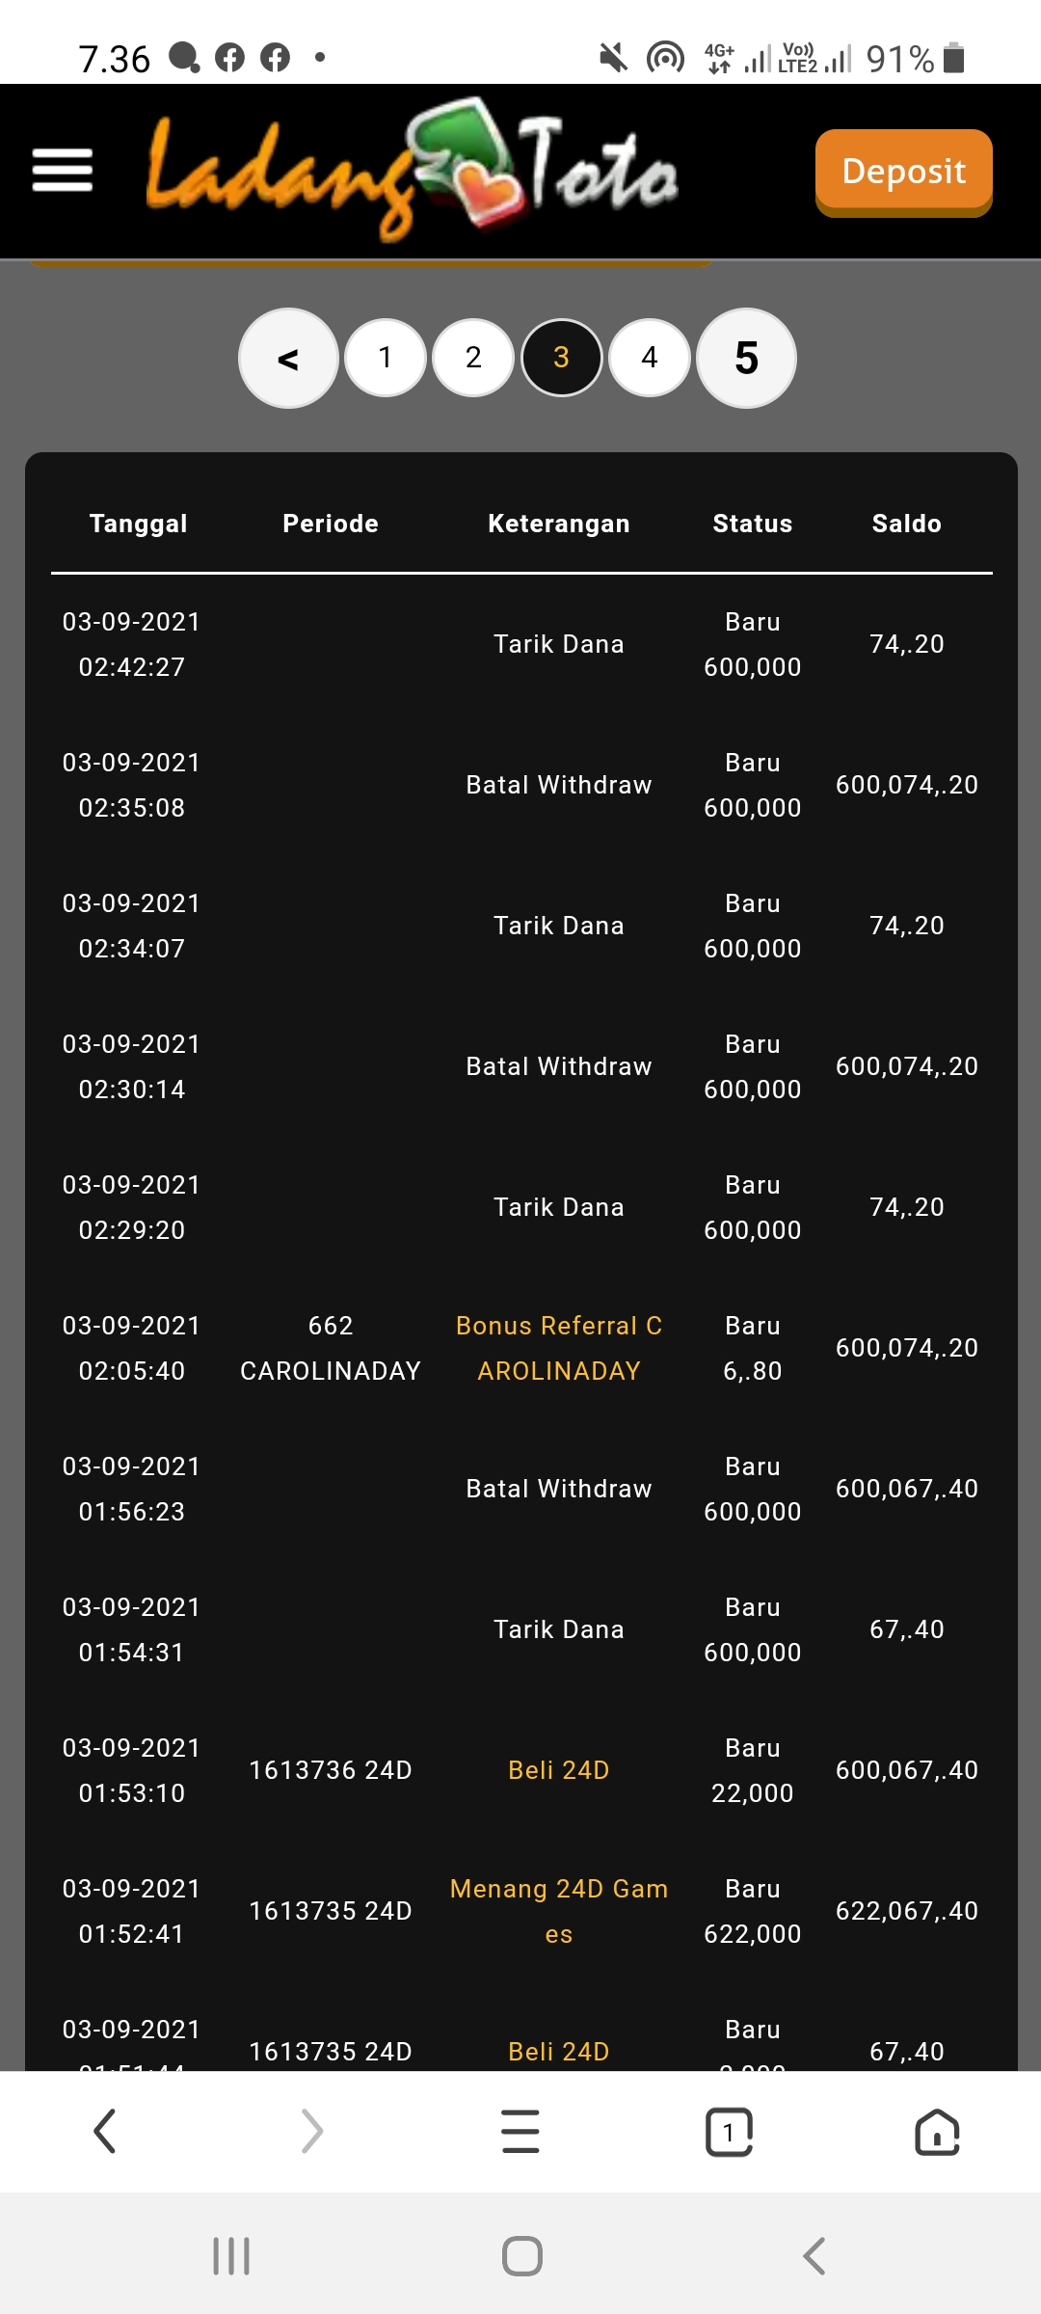Click Beli 24D link for period 1613736
The width and height of the screenshot is (1041, 2314).
[x=559, y=1770]
